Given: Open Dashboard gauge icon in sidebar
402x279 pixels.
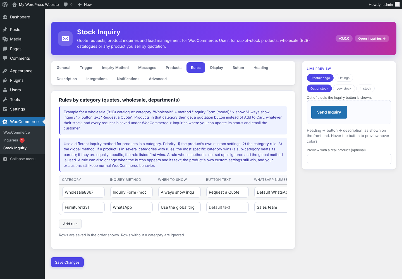Looking at the screenshot, I should pos(5,17).
